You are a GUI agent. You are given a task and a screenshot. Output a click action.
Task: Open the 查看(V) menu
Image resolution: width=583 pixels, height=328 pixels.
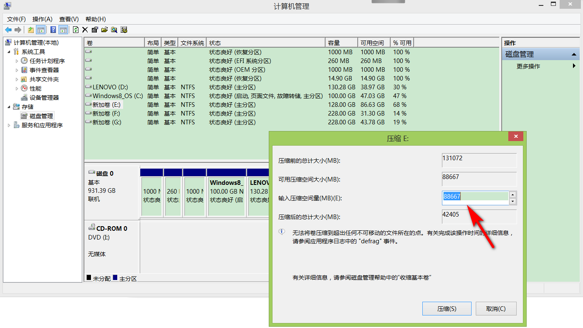69,19
